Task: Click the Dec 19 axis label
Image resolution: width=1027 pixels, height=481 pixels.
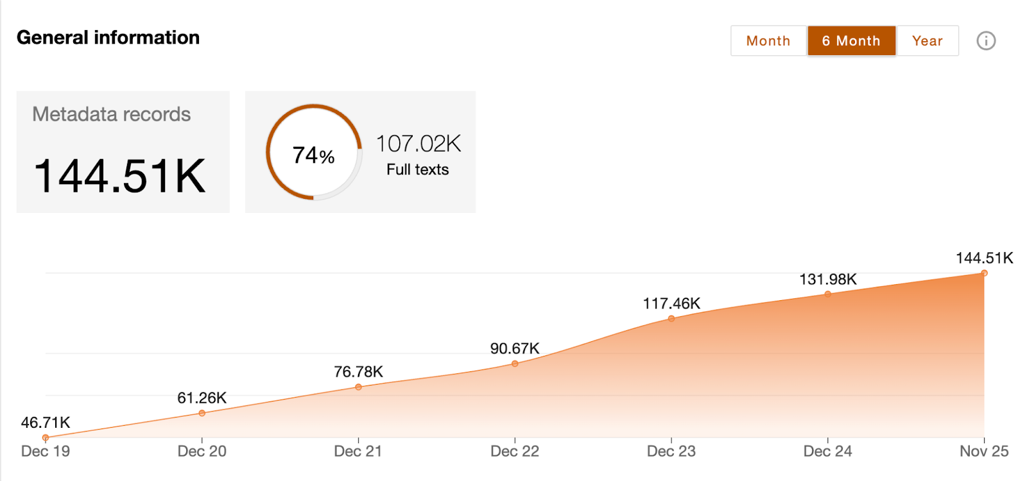Action: [x=46, y=451]
